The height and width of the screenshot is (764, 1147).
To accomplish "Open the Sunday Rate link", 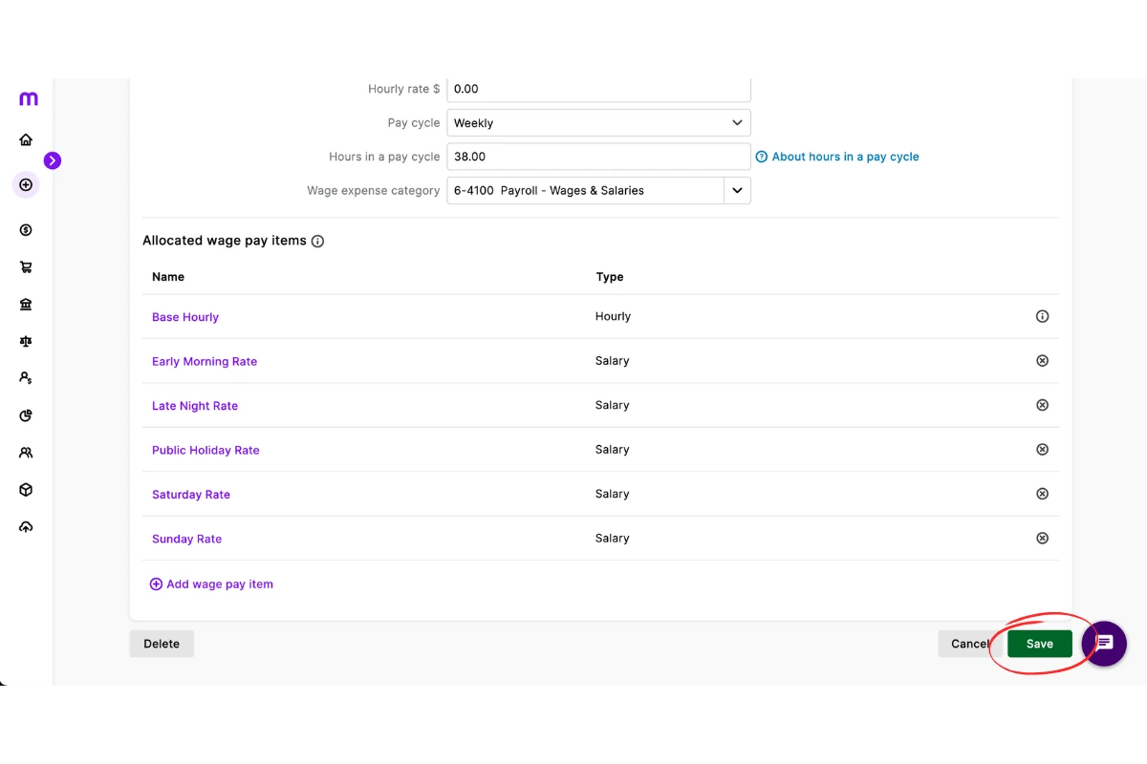I will tap(186, 539).
